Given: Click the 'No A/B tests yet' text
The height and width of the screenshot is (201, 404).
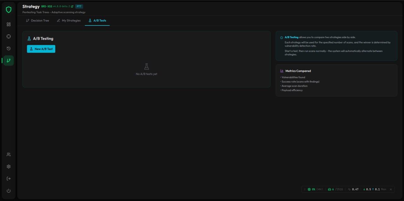Looking at the screenshot, I should tap(146, 74).
